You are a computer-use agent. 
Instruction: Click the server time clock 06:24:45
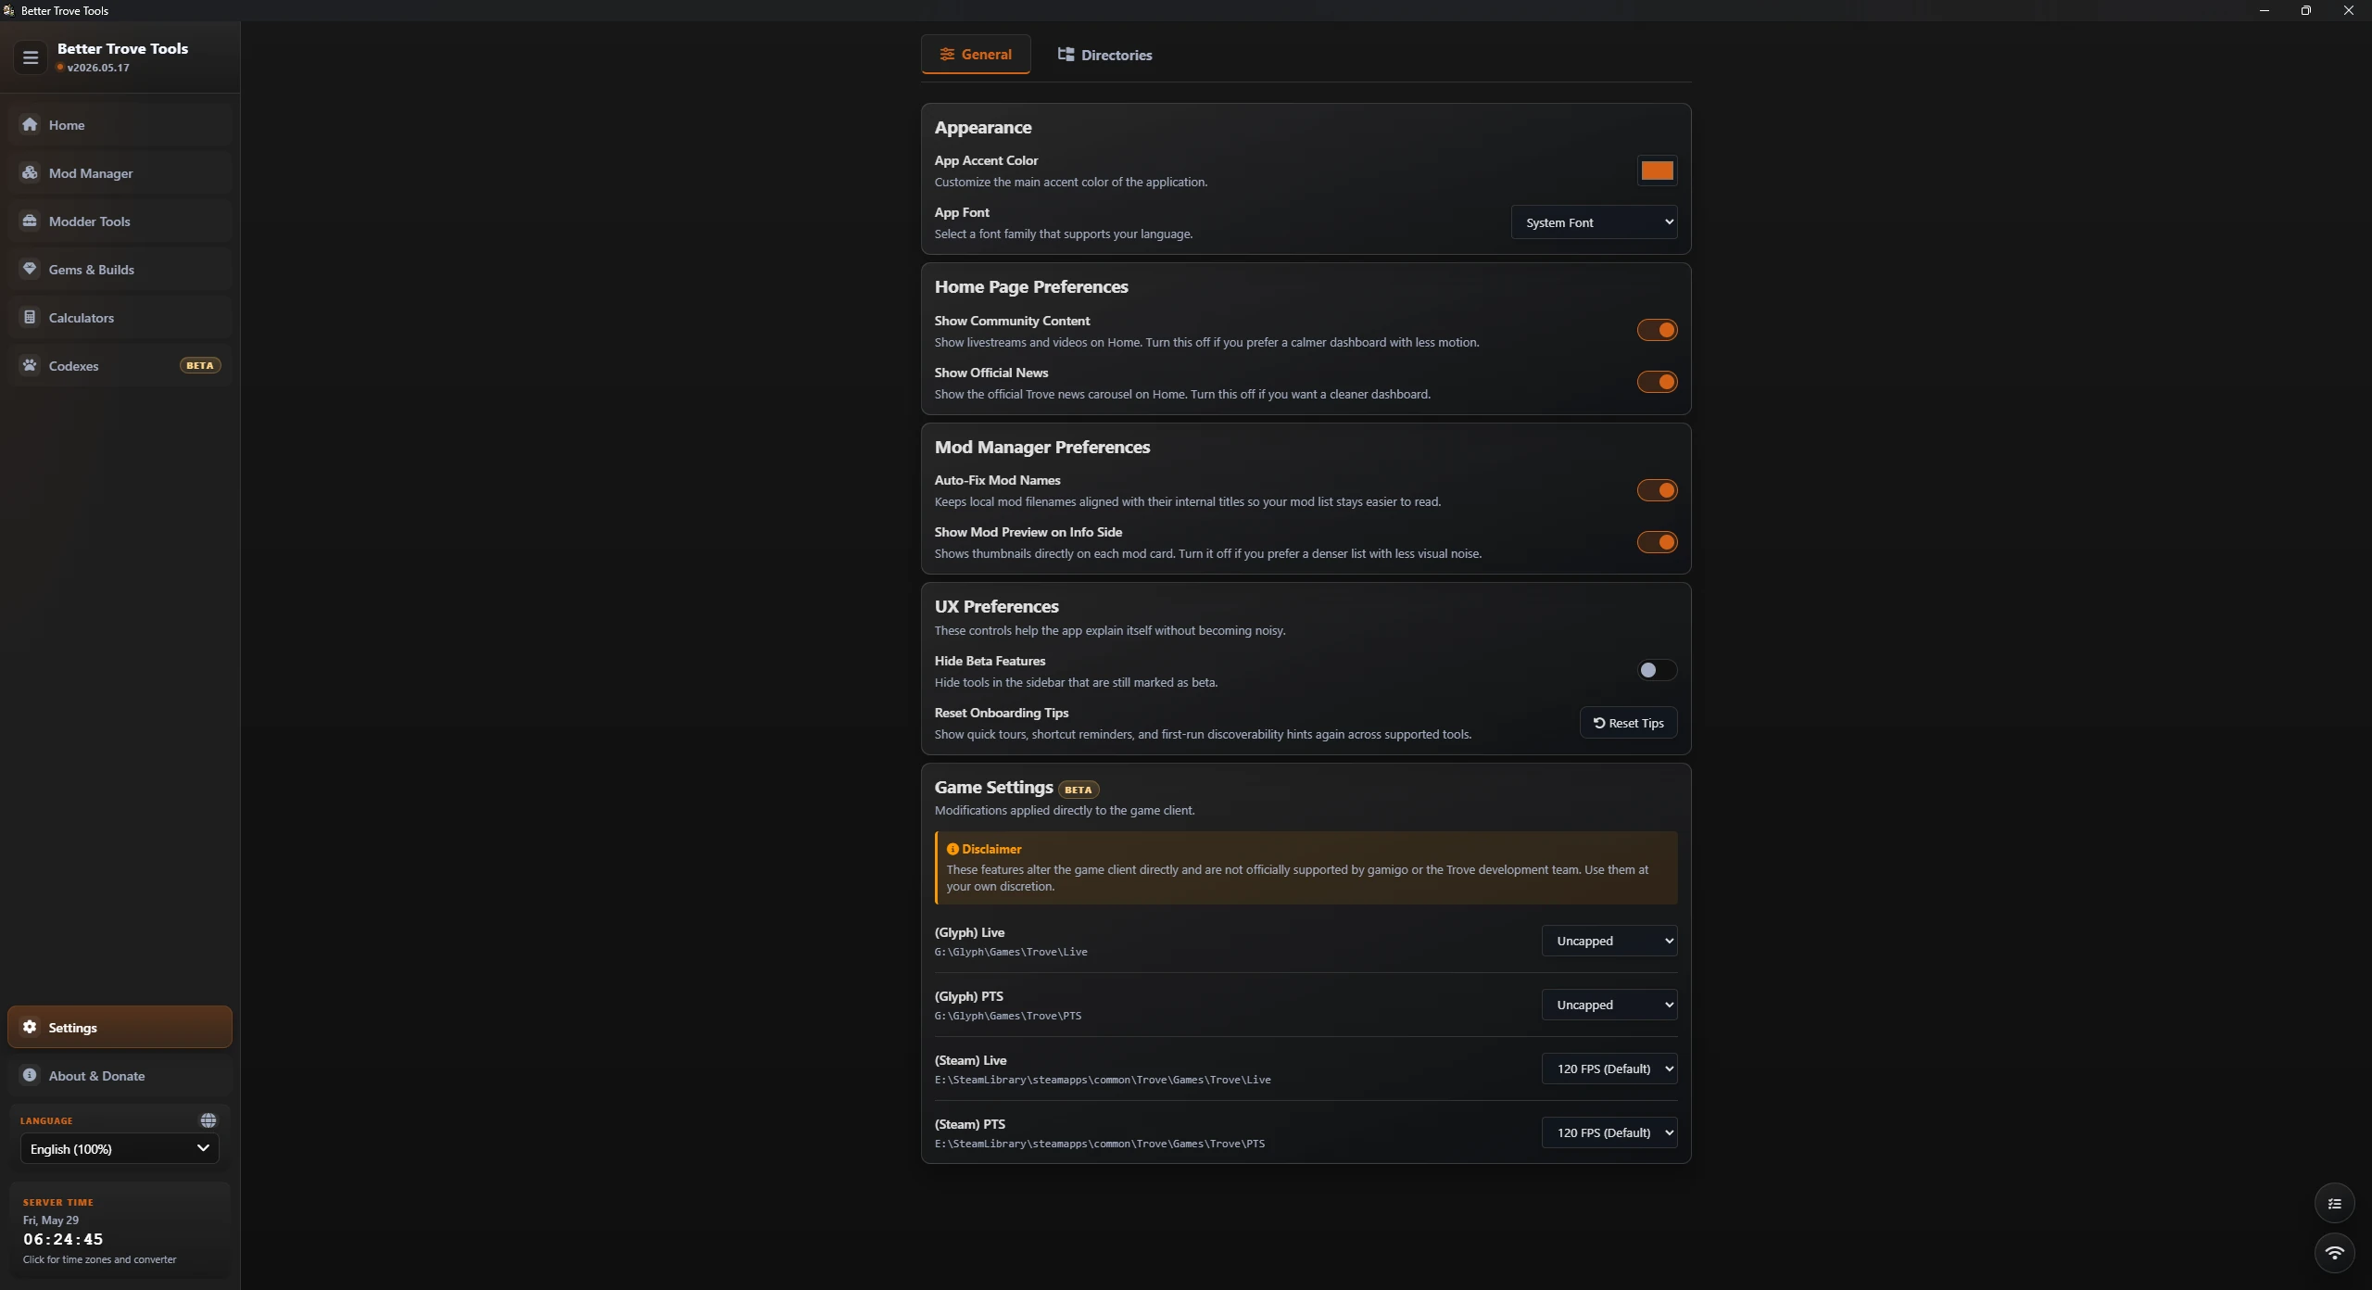(63, 1239)
